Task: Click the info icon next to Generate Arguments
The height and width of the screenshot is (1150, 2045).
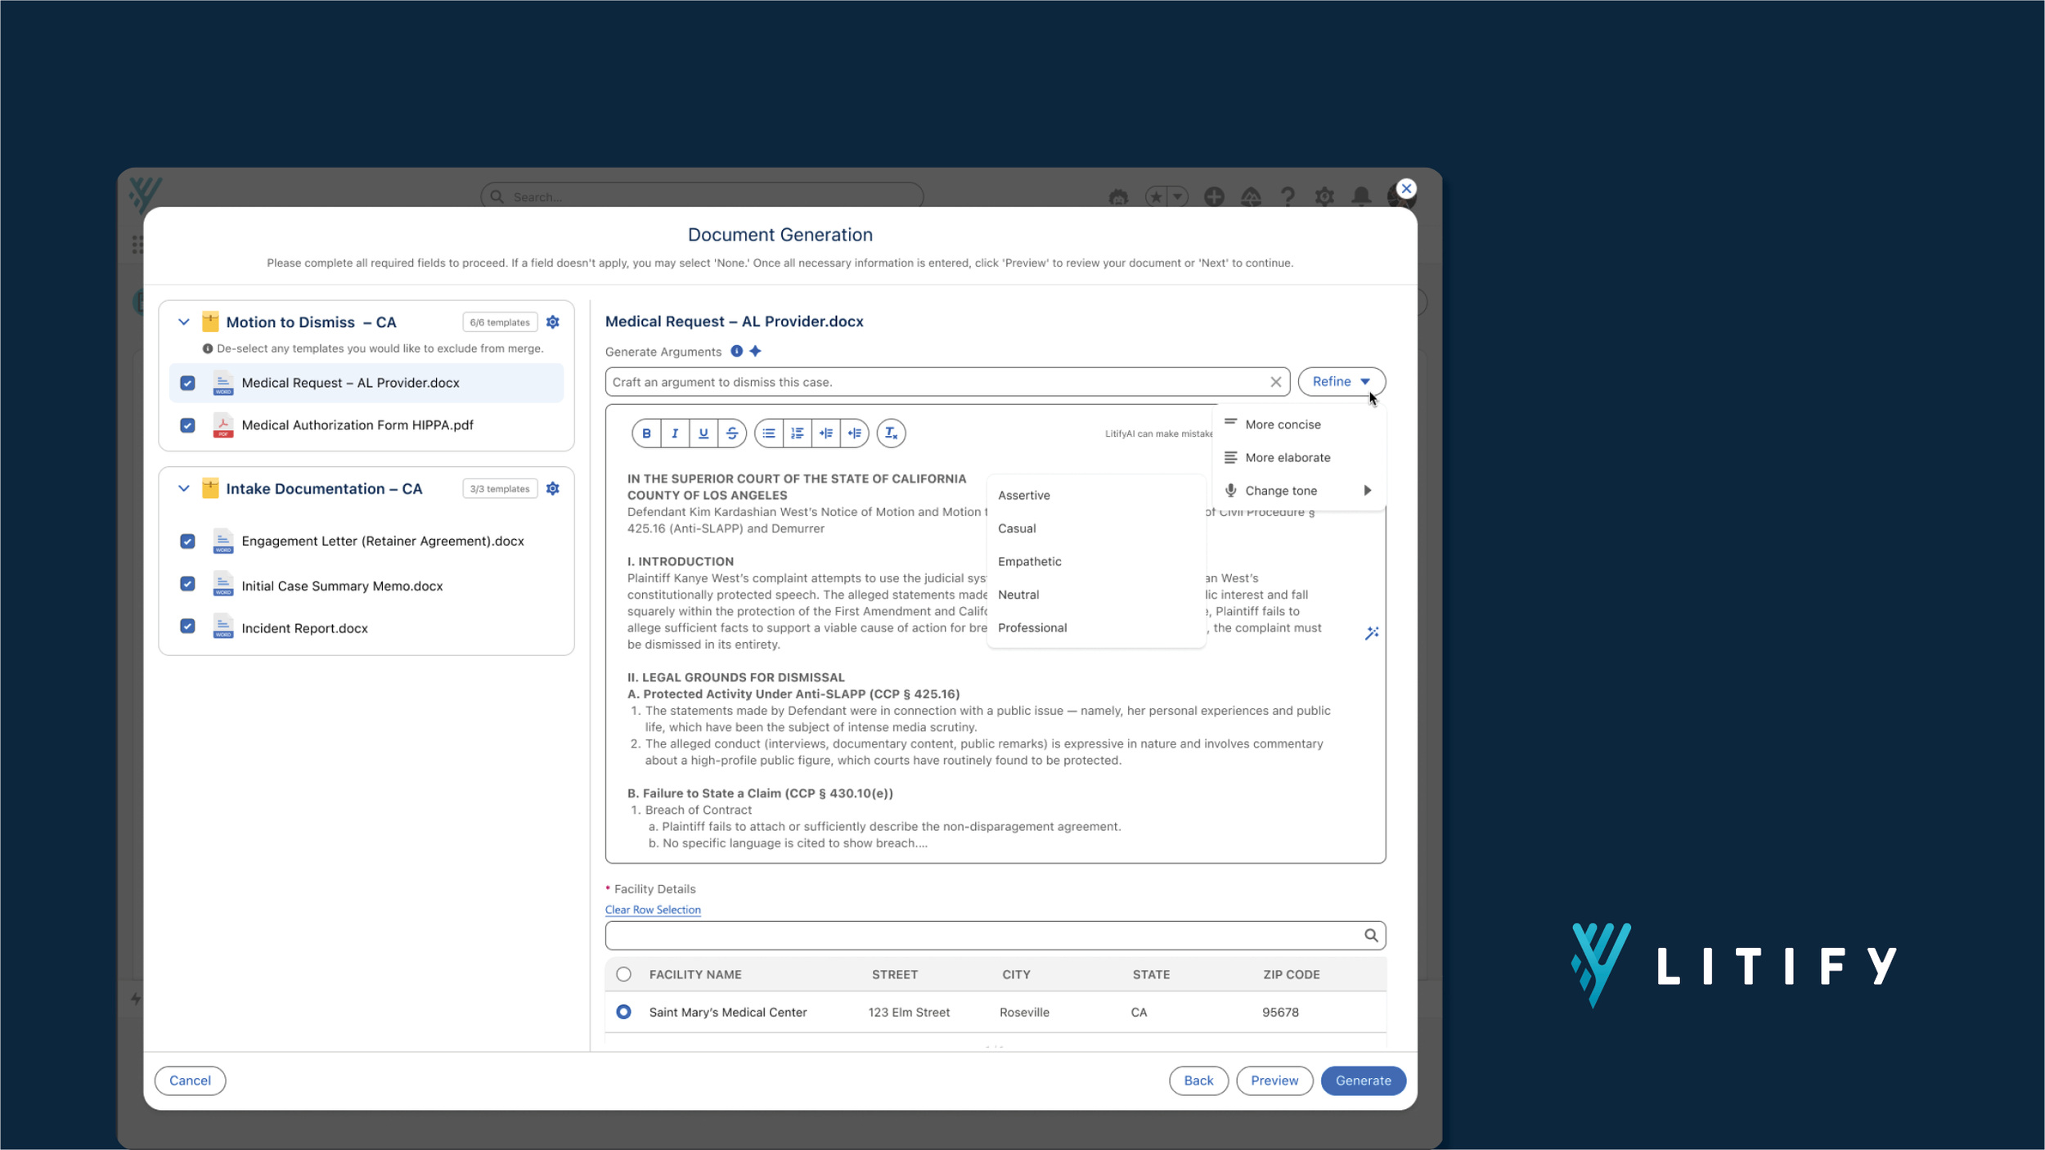Action: [x=737, y=351]
